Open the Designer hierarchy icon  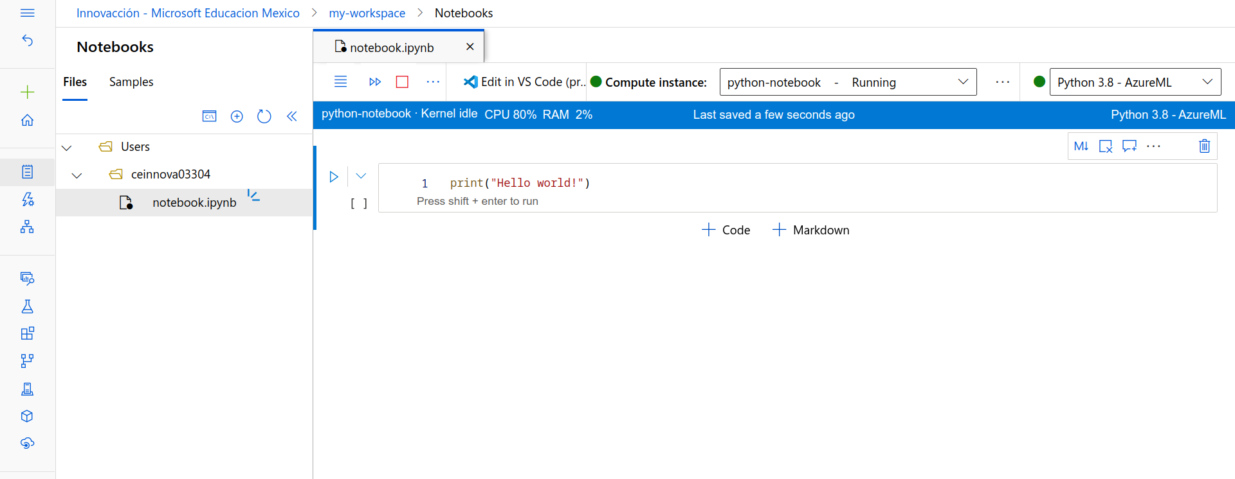[28, 227]
